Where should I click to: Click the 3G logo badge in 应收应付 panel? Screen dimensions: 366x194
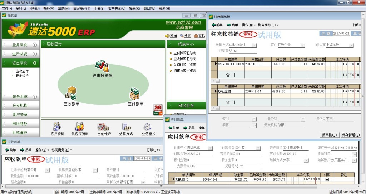tap(158, 110)
